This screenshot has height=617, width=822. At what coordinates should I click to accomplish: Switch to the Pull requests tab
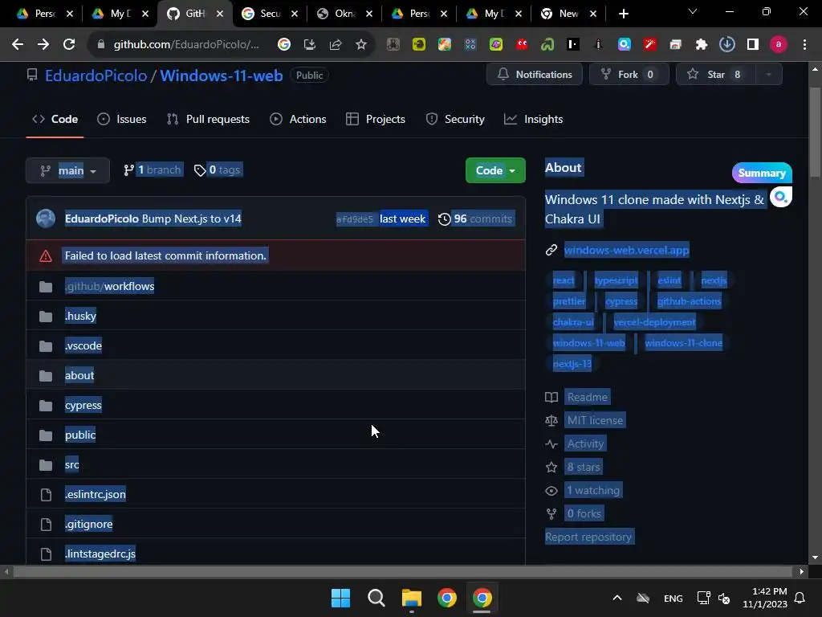click(208, 119)
